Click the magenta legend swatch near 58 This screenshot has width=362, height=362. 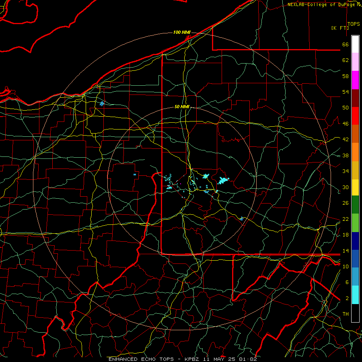coord(355,80)
